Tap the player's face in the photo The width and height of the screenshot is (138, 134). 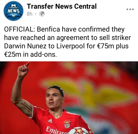click(54, 99)
